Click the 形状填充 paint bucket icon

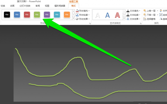(77, 11)
